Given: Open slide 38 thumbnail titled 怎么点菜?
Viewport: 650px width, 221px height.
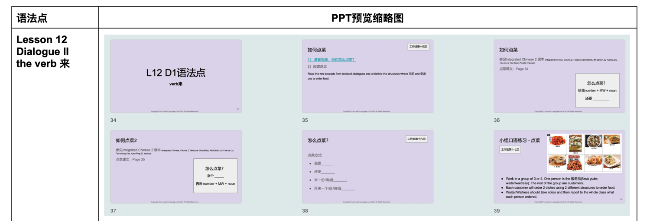Looking at the screenshot, I should click(x=367, y=167).
